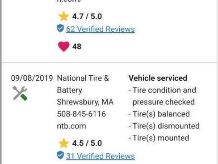Viewport: 218px width, 164px height.
Task: Click the 4.5 / 5.0 rating text
Action: [x=87, y=143]
